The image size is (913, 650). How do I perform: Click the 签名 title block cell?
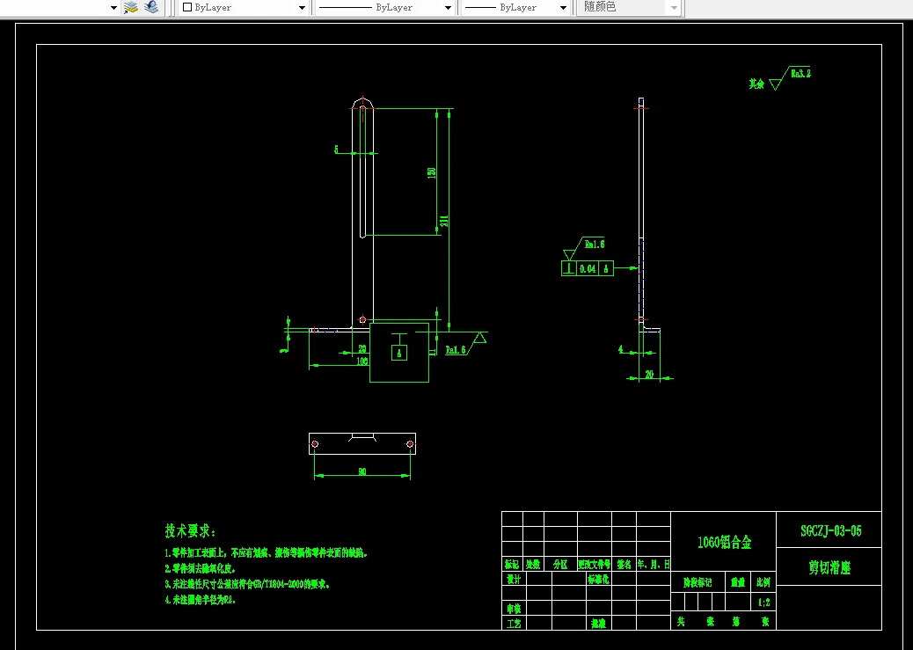624,565
